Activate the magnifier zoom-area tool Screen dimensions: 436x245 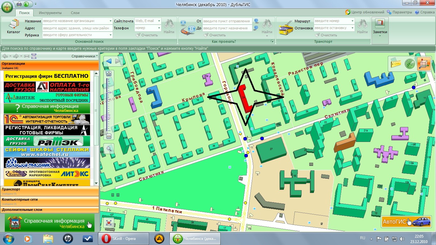109,148
